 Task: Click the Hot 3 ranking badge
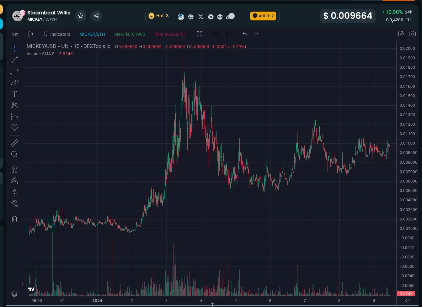[159, 16]
